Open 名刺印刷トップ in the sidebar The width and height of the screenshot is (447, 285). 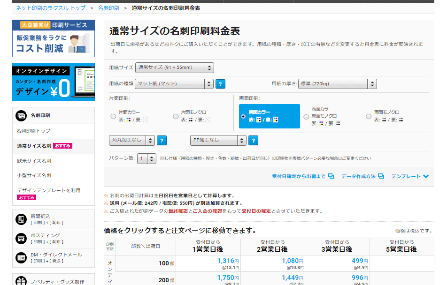pos(33,131)
